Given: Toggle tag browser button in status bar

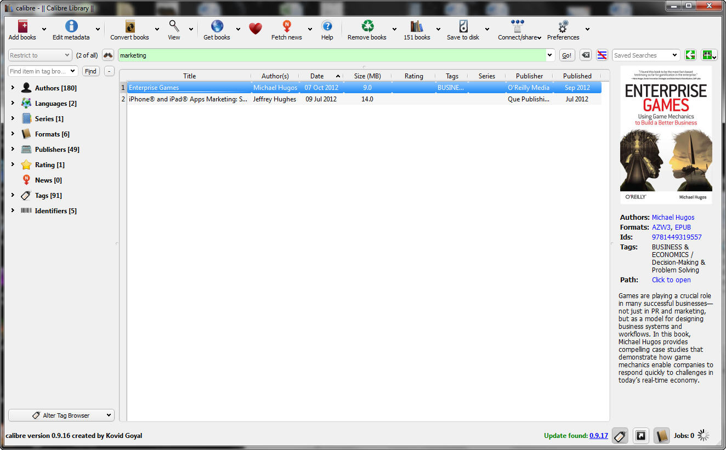Looking at the screenshot, I should [620, 436].
